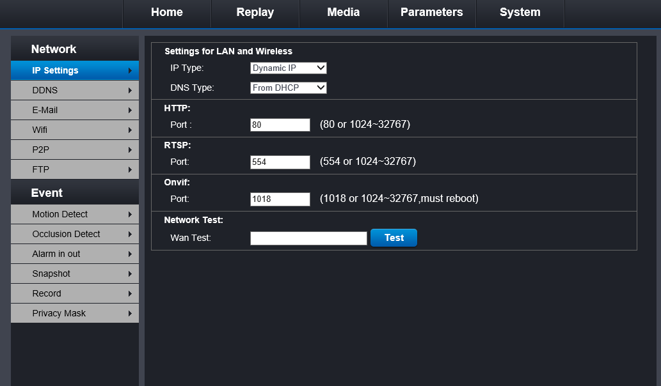661x386 pixels.
Task: Click the arrow icon next to FTP
Action: (130, 170)
